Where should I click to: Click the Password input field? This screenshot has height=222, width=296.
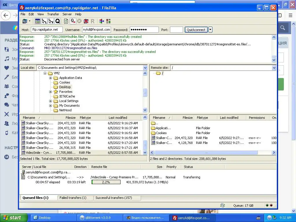pos(144,30)
